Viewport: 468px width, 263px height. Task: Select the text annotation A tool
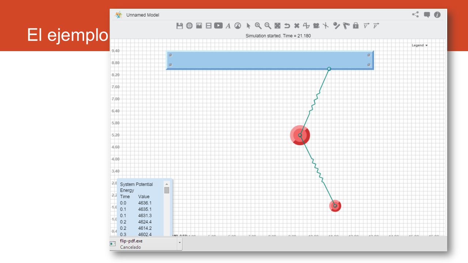click(x=228, y=26)
